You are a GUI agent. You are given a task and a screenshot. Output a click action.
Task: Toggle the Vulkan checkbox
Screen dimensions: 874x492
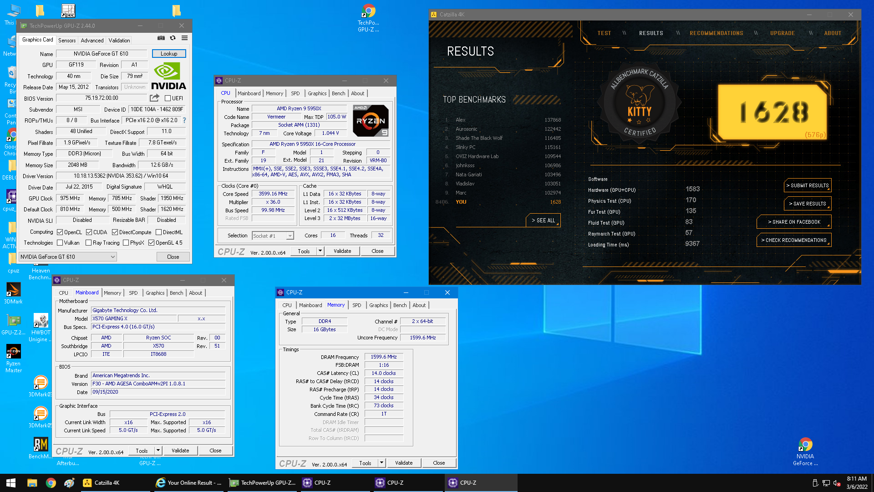60,243
